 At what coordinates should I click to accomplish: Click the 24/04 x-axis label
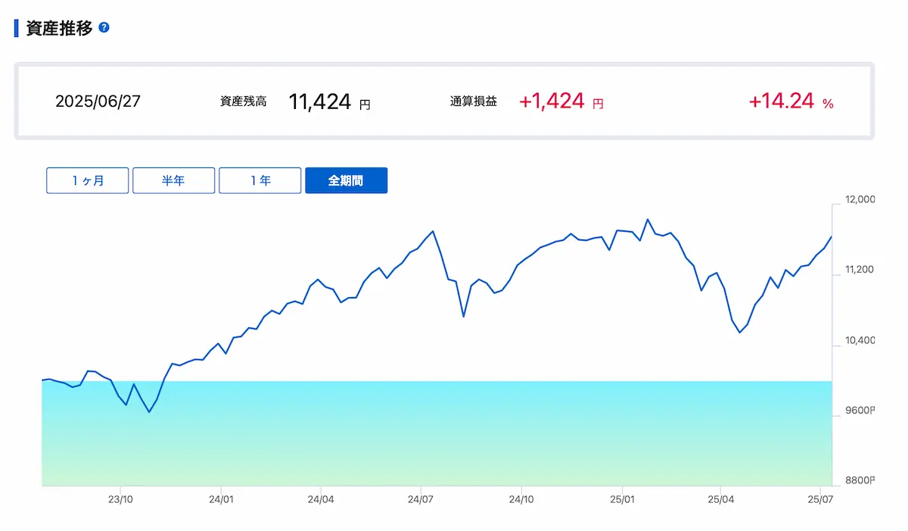pos(321,500)
